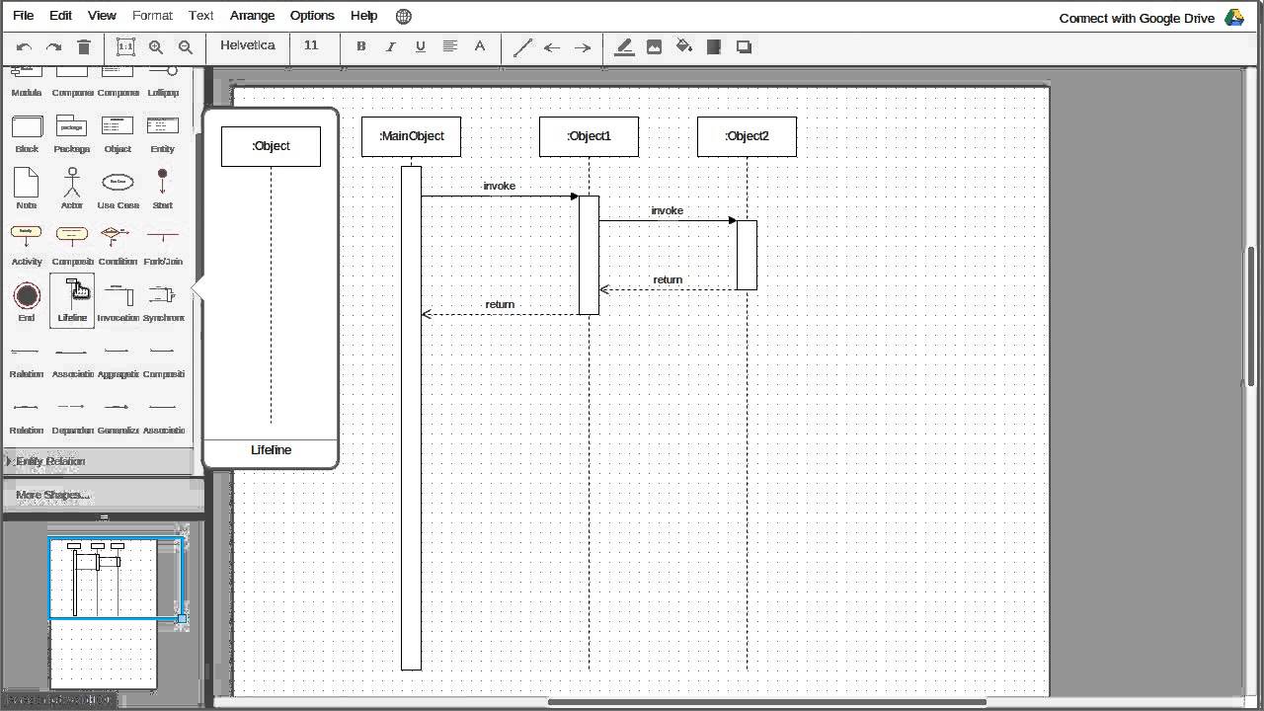
Task: Open the fill color bucket
Action: (684, 46)
